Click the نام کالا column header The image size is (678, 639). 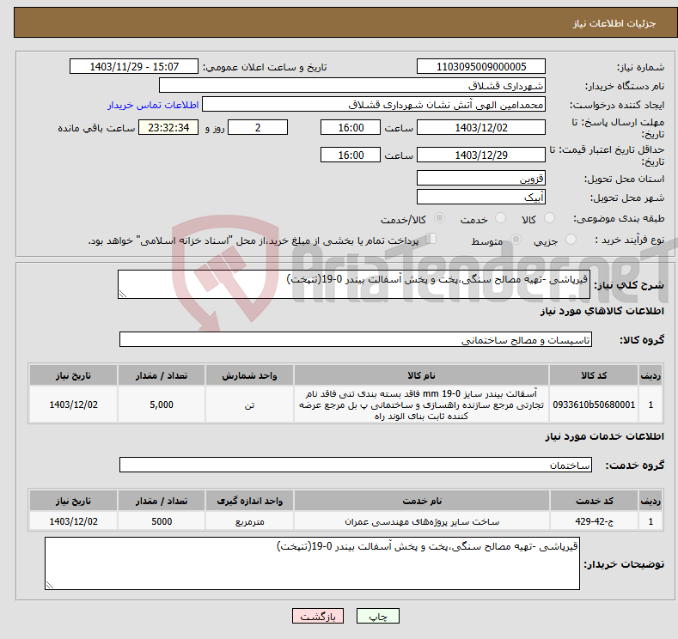tap(421, 375)
